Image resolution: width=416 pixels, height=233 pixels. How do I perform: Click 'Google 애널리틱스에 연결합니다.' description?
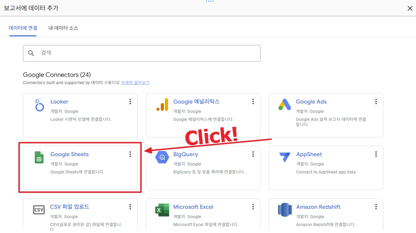coord(203,119)
